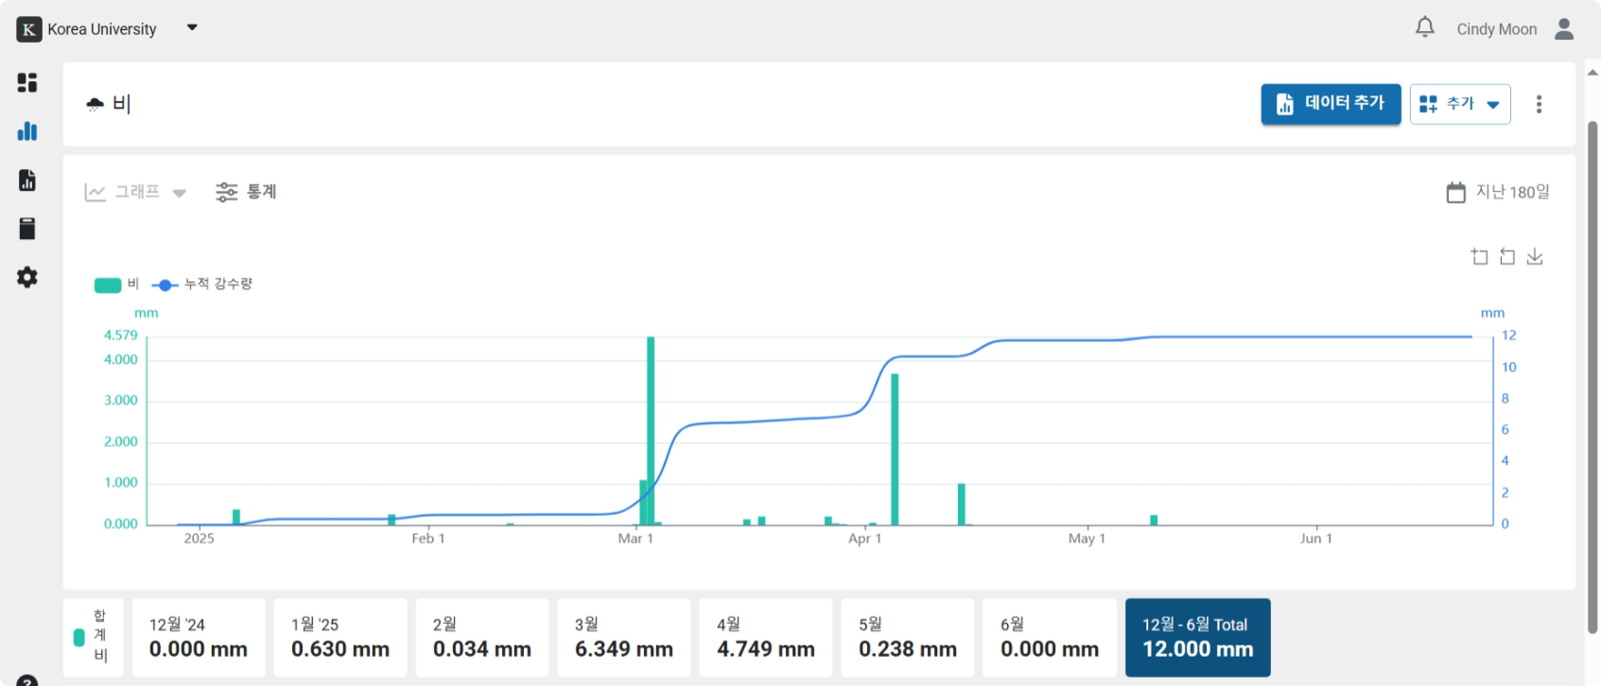Open the bar chart analytics sidebar icon

tap(27, 131)
